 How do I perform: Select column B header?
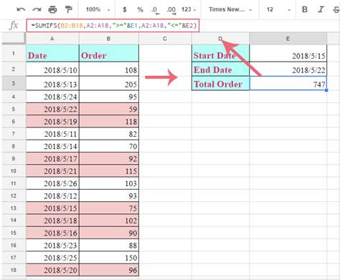(x=109, y=39)
